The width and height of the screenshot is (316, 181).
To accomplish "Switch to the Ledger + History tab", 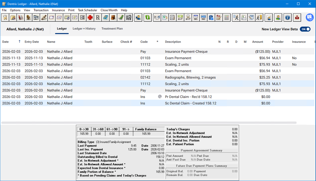I will pos(84,29).
